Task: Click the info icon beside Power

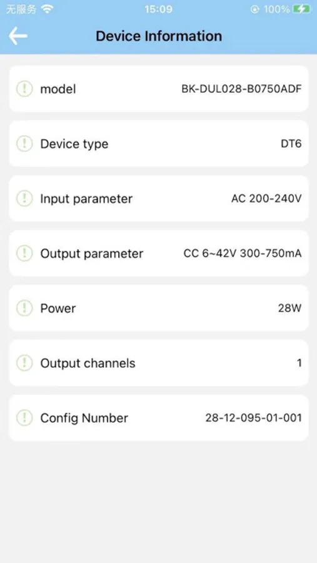Action: click(24, 308)
